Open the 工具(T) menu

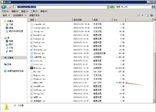point(34,11)
